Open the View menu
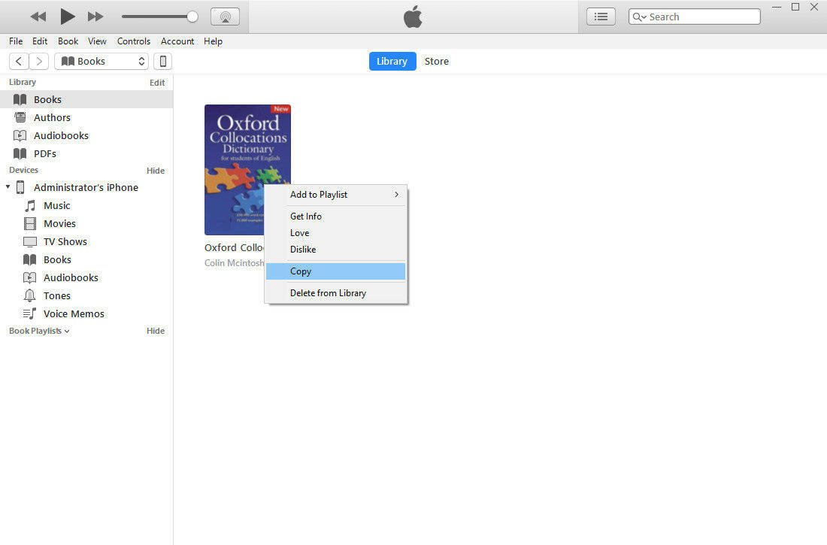 (x=97, y=41)
